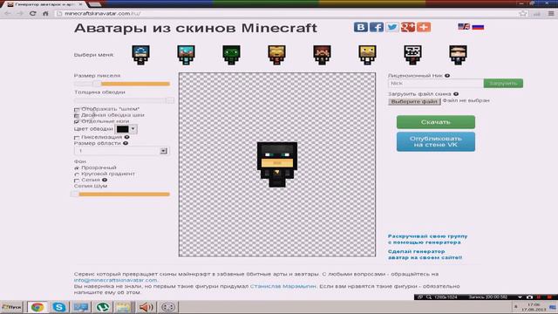The width and height of the screenshot is (558, 314).
Task: Uncheck Отдельные ноги checkbox
Action: [77, 121]
